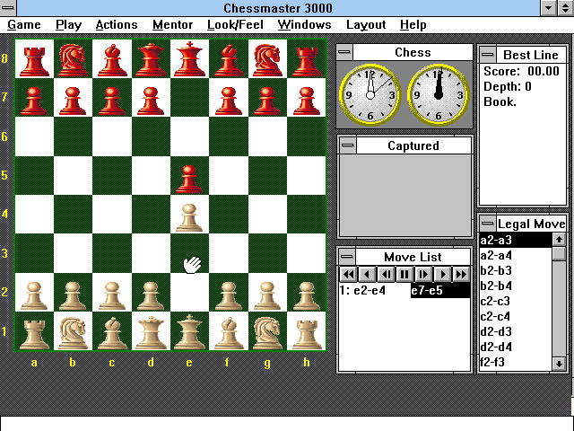This screenshot has width=574, height=431.
Task: Open the Layout menu
Action: [366, 24]
